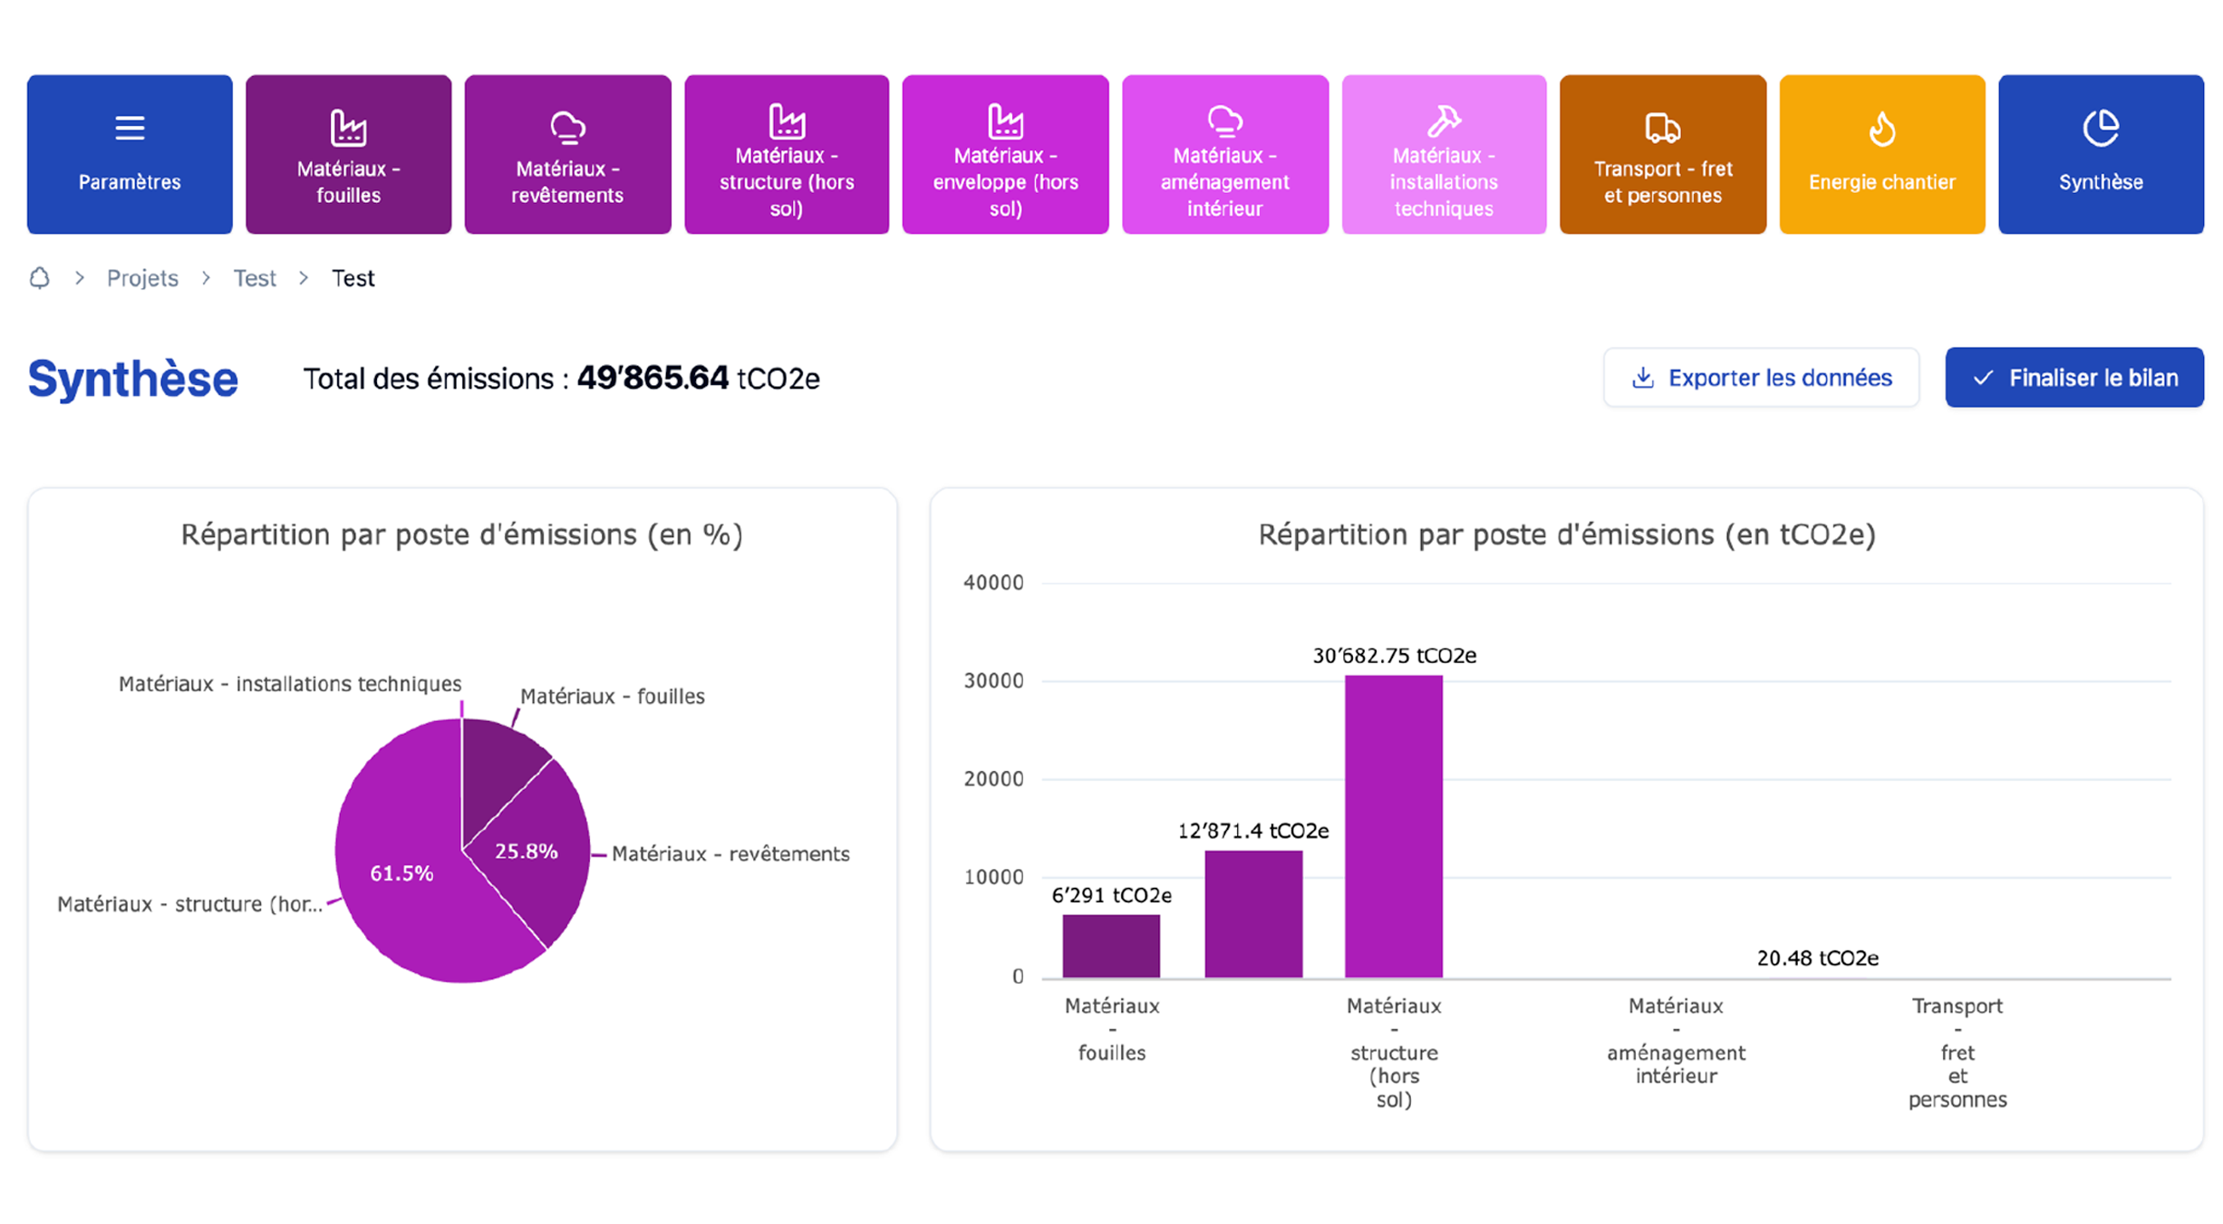
Task: Open Matériaux - structure (hors sol) tile
Action: [x=787, y=154]
